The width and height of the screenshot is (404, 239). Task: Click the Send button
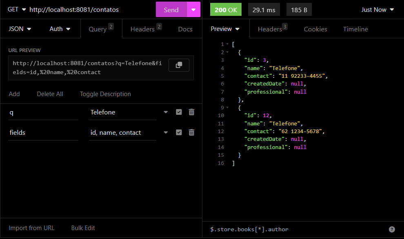click(x=171, y=9)
